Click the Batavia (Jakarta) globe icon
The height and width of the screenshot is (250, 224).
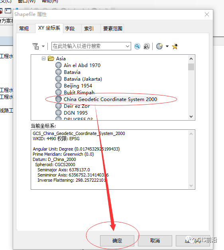58,79
